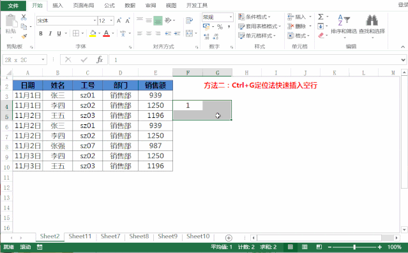The width and height of the screenshot is (408, 253).
Task: Open the underline style dropdown arrow
Action: (66, 33)
